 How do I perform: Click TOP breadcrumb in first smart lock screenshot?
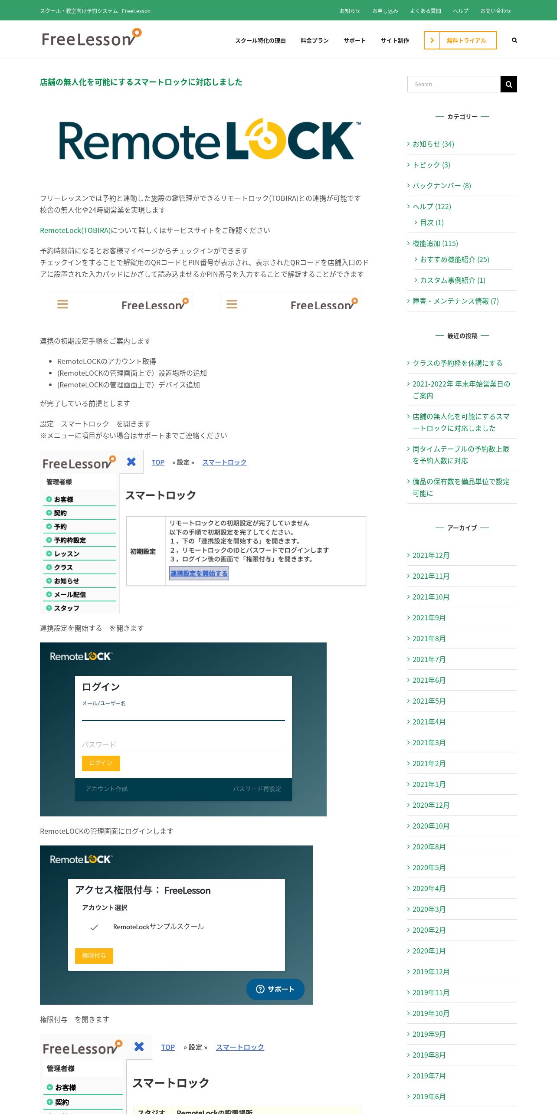[158, 462]
